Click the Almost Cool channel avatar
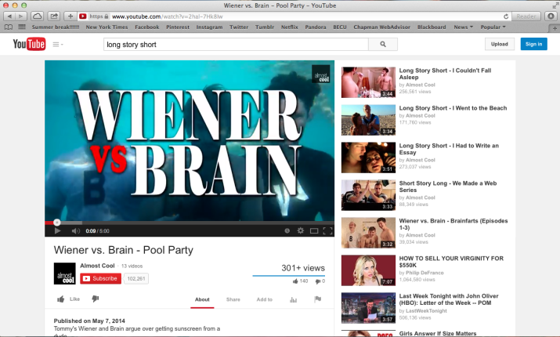 click(65, 274)
